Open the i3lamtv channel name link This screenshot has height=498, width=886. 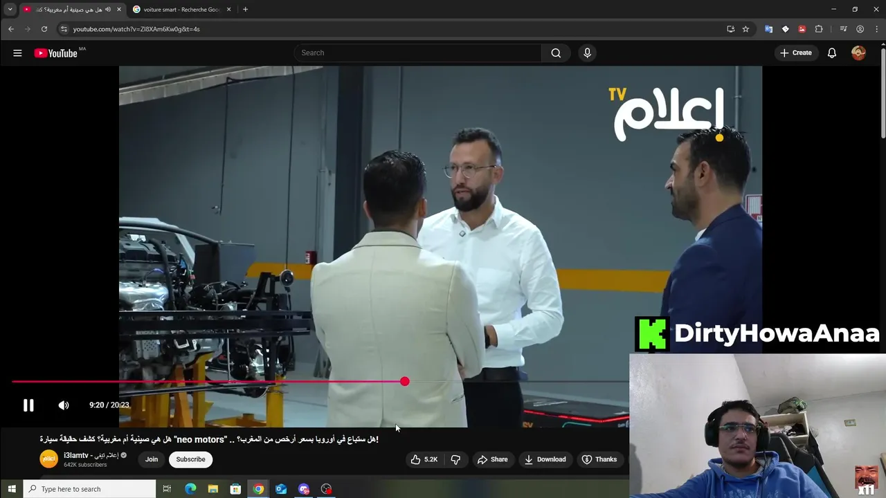click(x=91, y=455)
